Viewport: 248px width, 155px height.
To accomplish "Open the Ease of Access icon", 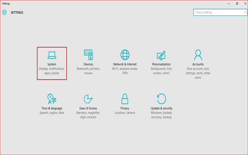I will click(x=88, y=99).
